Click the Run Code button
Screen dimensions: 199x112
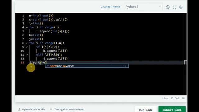coord(146,110)
